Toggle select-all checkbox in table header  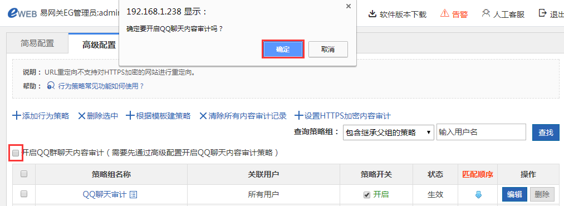[x=24, y=174]
